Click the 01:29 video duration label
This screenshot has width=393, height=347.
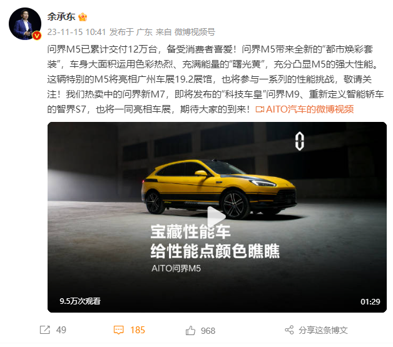tap(370, 301)
